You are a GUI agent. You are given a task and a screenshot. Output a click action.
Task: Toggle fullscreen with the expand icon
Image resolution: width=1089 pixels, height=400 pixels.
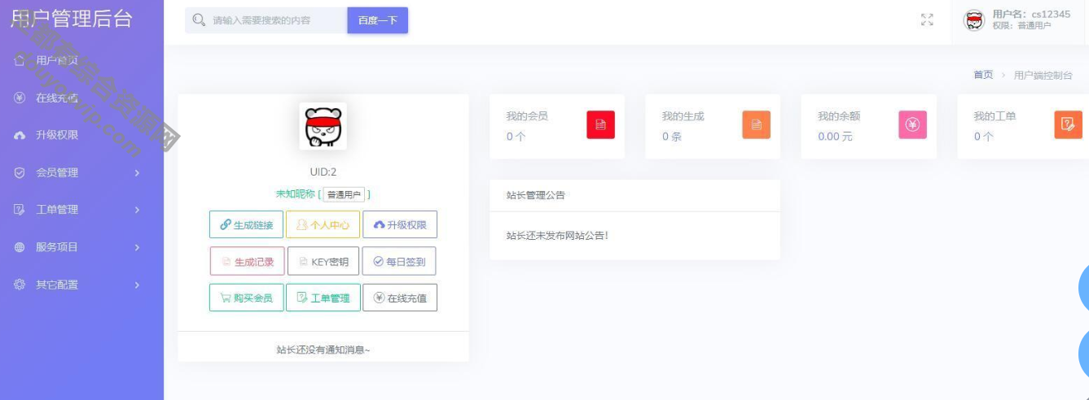926,20
